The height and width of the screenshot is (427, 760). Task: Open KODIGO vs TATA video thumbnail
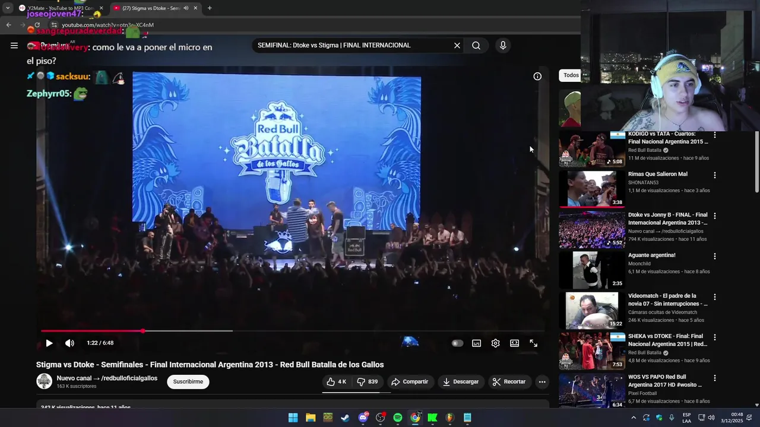pos(592,148)
